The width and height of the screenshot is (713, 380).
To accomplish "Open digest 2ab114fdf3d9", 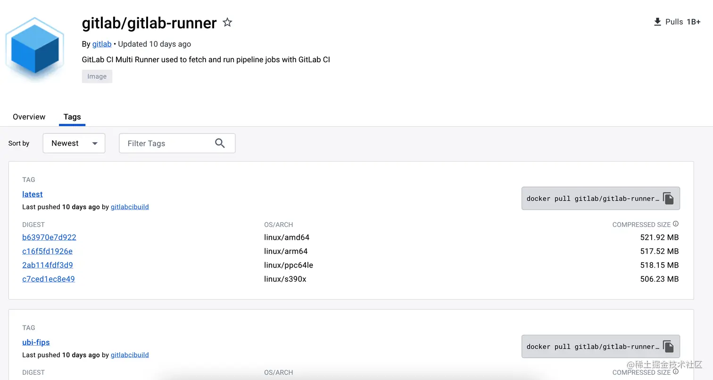I will (48, 265).
